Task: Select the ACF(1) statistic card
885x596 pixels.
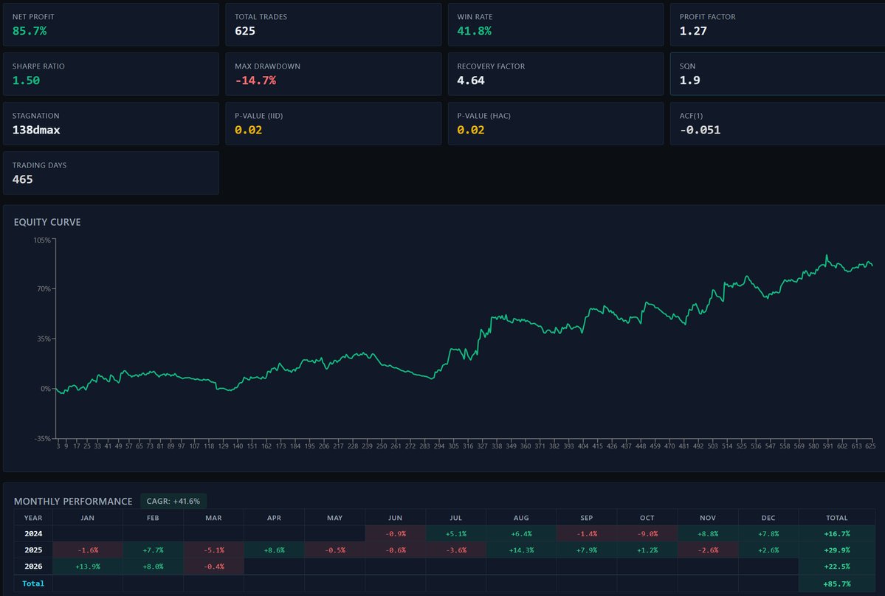Action: [776, 123]
